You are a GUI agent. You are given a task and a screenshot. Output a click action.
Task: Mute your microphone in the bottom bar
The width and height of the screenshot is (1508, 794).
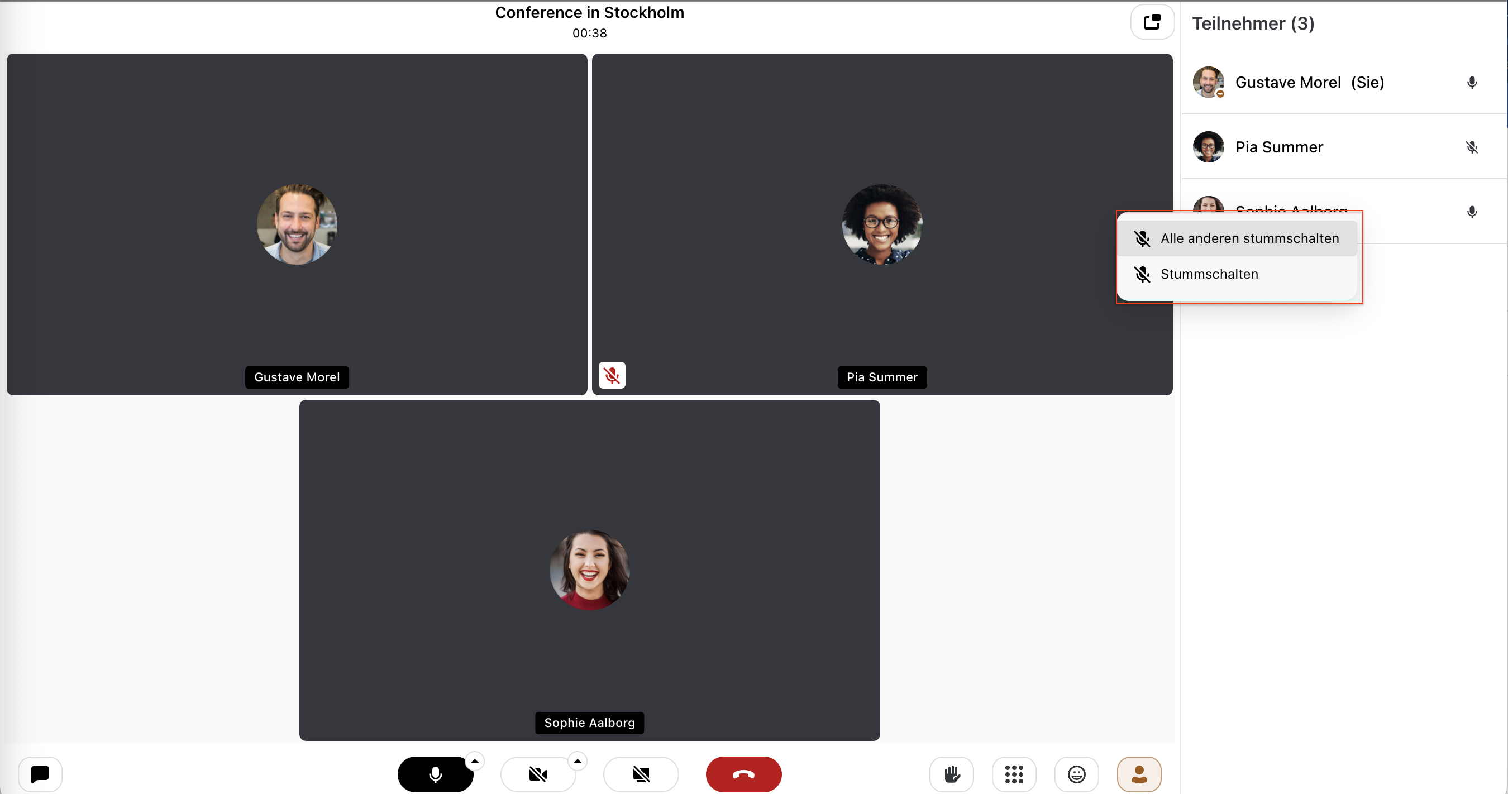coord(435,774)
